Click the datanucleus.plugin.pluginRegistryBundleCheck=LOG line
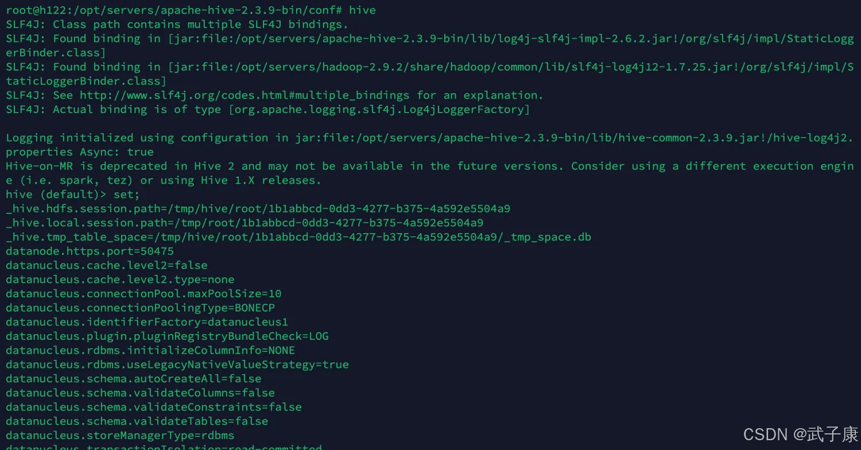The width and height of the screenshot is (861, 450). [167, 336]
